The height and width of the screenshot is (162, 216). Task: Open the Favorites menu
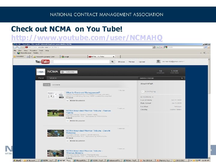click(x=33, y=51)
